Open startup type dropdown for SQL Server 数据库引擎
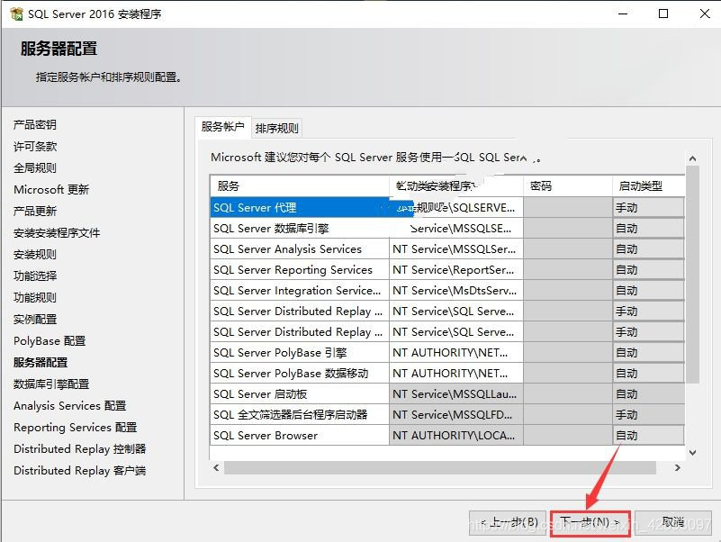 (x=648, y=228)
